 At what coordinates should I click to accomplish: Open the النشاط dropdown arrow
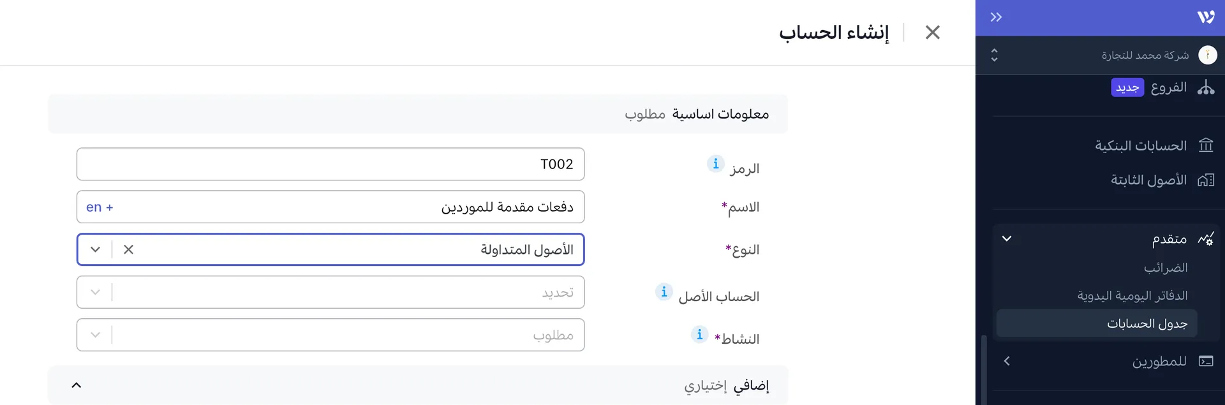coord(96,334)
